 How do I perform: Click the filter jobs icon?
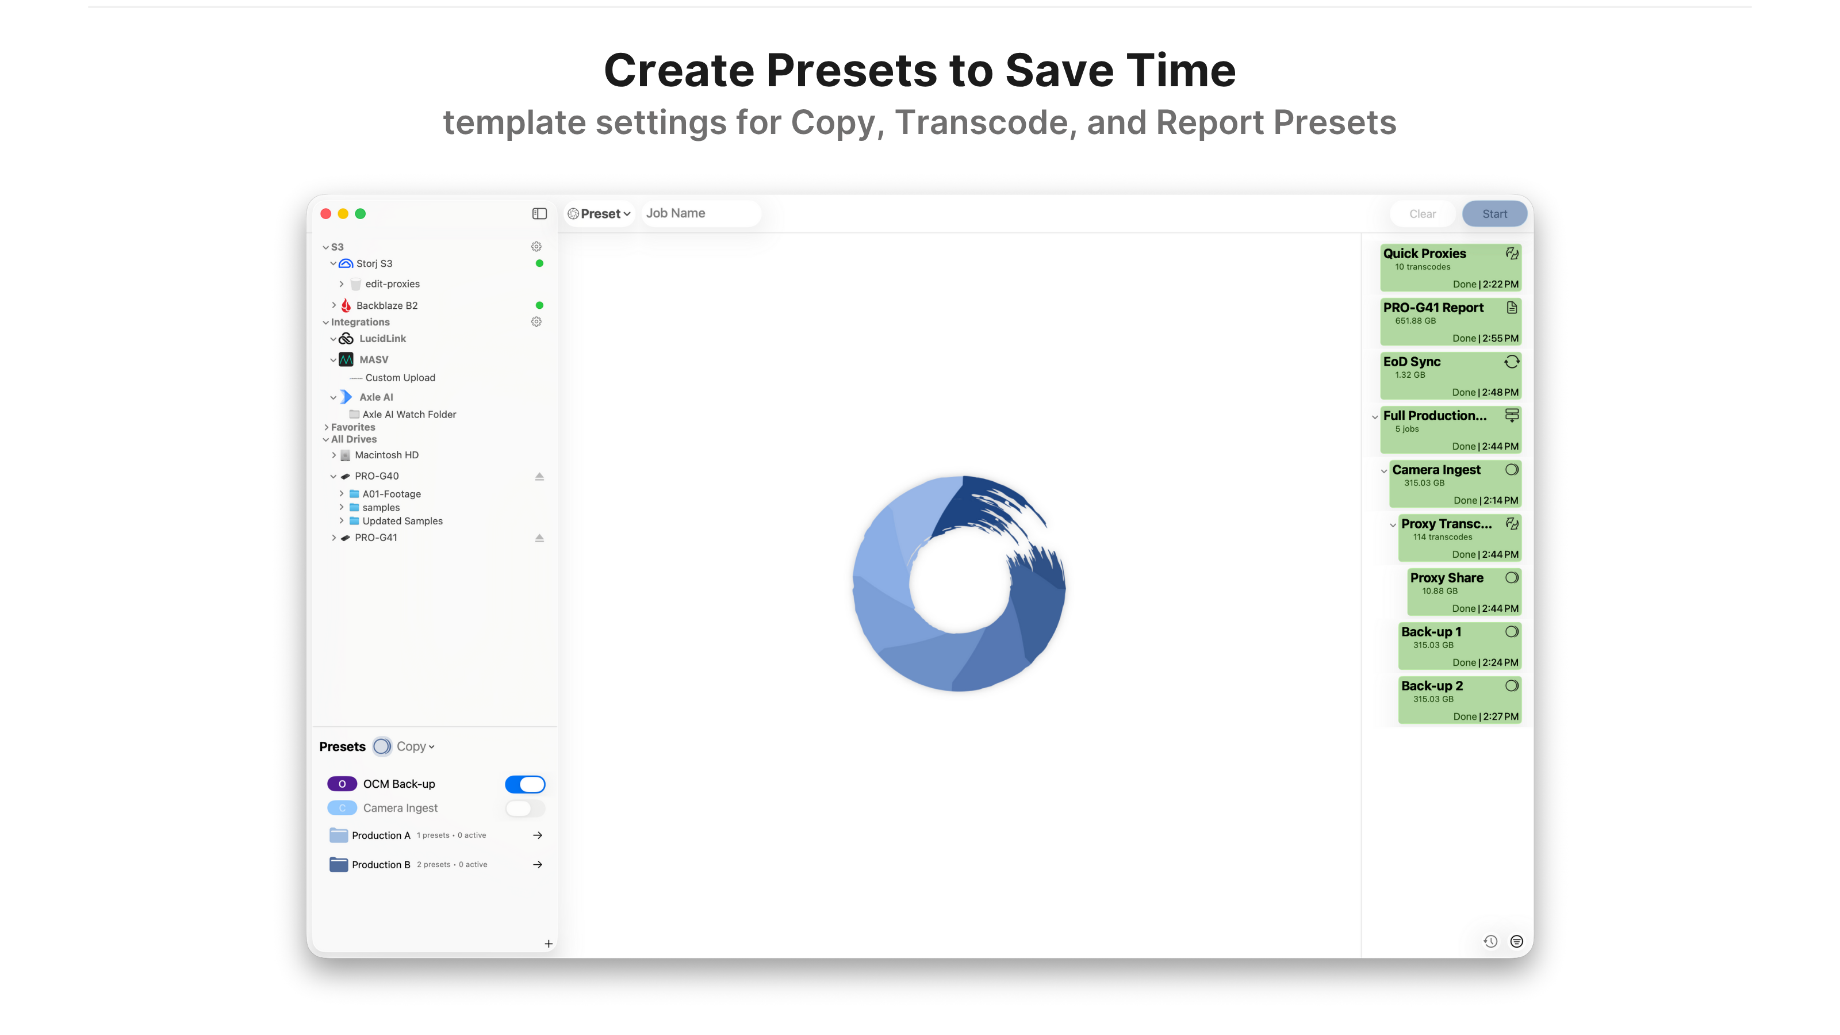[1516, 941]
